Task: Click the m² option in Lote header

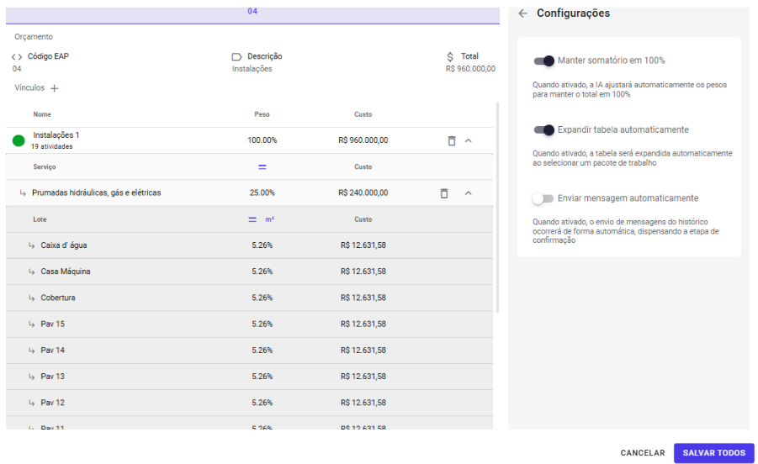Action: pos(270,219)
